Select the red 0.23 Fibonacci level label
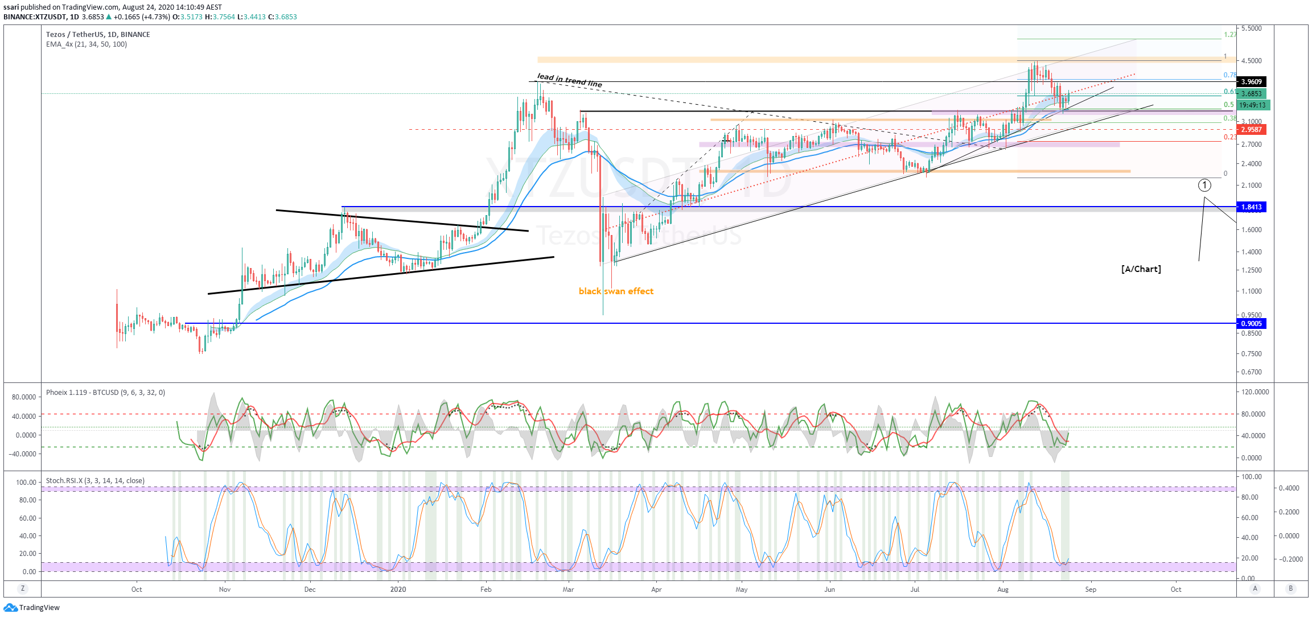 pos(1229,137)
